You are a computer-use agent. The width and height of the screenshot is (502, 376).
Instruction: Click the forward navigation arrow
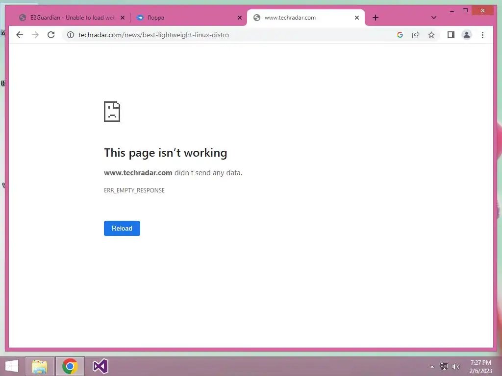(x=35, y=35)
